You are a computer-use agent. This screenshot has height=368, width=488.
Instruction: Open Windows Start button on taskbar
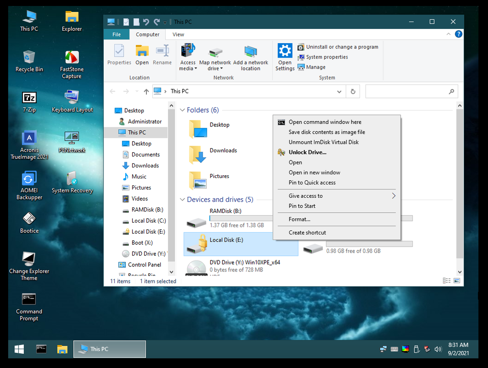pyautogui.click(x=19, y=349)
